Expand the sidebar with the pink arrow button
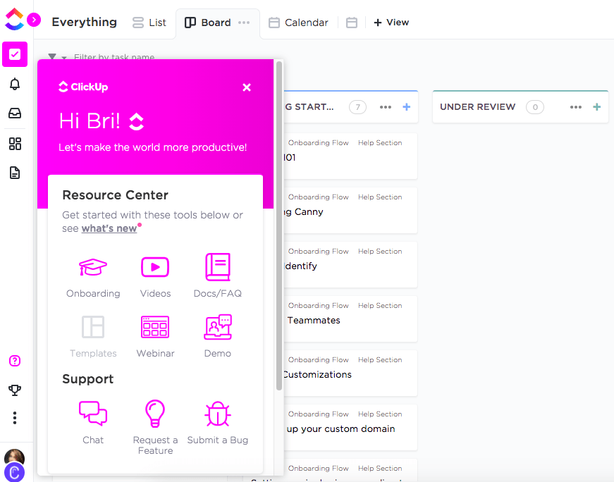 pyautogui.click(x=34, y=19)
